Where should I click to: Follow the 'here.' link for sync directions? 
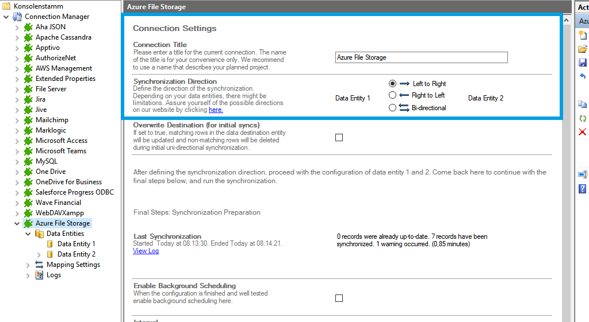[216, 110]
